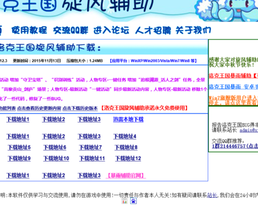Click the 下载地址8 download link

(x=126, y=147)
